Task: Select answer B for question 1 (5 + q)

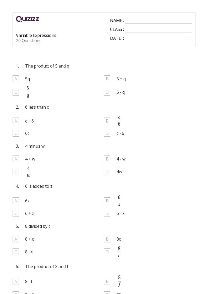Action: (x=107, y=79)
